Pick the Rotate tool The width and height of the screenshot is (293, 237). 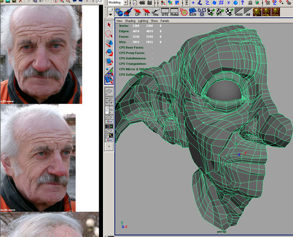tap(109, 52)
